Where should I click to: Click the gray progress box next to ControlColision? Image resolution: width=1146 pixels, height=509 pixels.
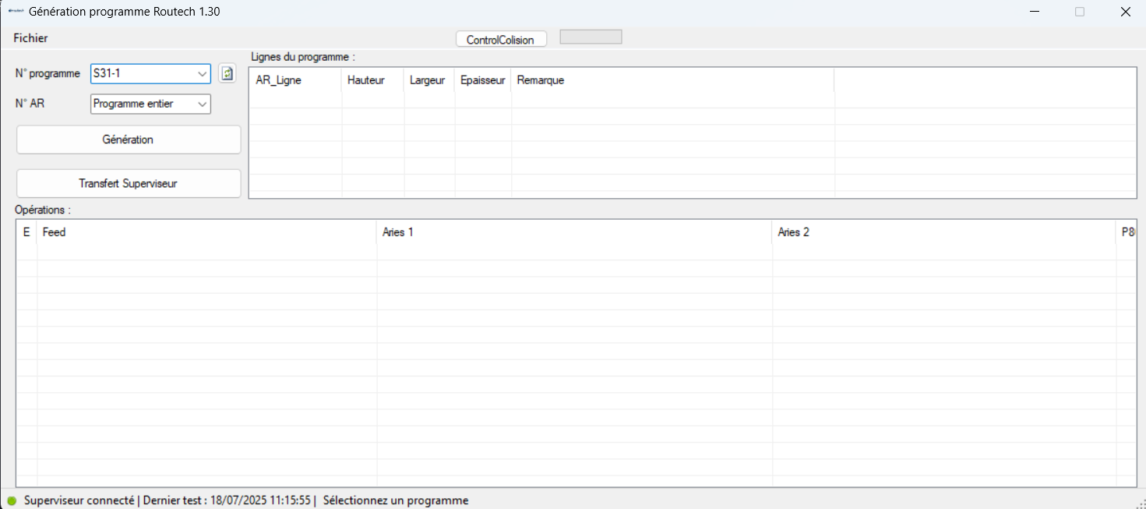pos(591,37)
